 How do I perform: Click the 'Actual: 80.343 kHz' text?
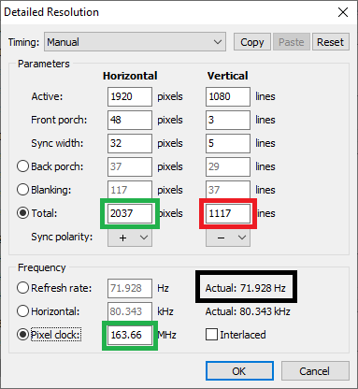click(x=248, y=311)
